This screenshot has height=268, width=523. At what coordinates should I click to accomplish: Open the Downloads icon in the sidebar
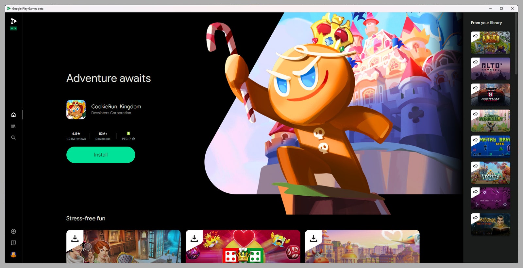click(13, 231)
